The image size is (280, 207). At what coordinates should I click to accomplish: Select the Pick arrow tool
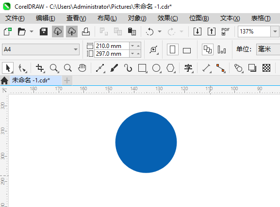[x=8, y=68]
